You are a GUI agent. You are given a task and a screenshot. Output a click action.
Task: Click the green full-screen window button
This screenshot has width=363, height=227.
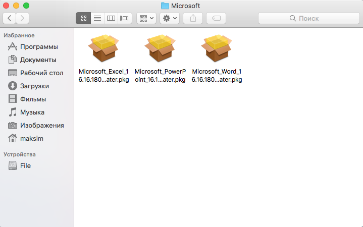[x=26, y=6]
